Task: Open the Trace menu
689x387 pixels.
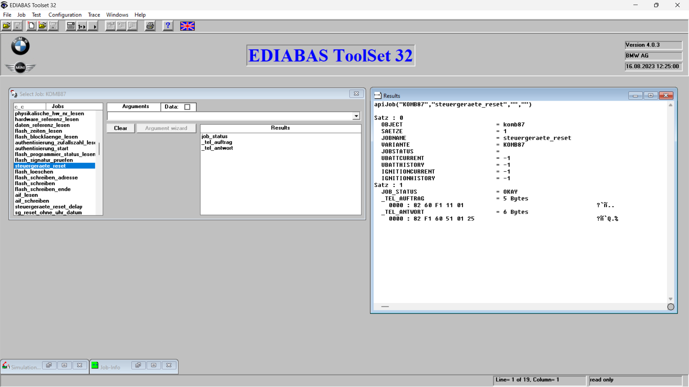Action: [94, 15]
